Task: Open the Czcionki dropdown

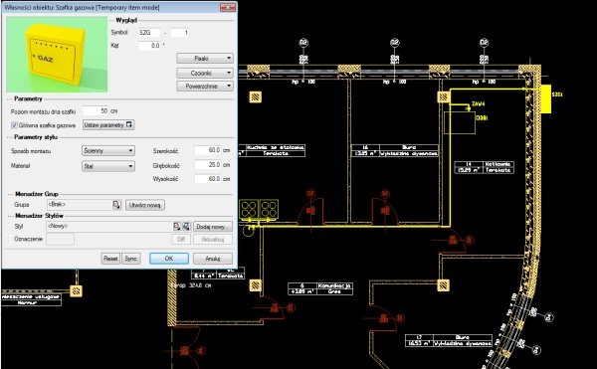Action: tap(205, 73)
